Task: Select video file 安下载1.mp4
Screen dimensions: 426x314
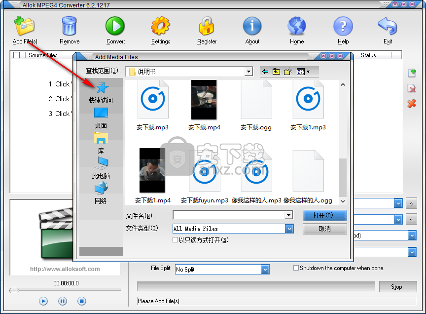Action: (x=153, y=176)
